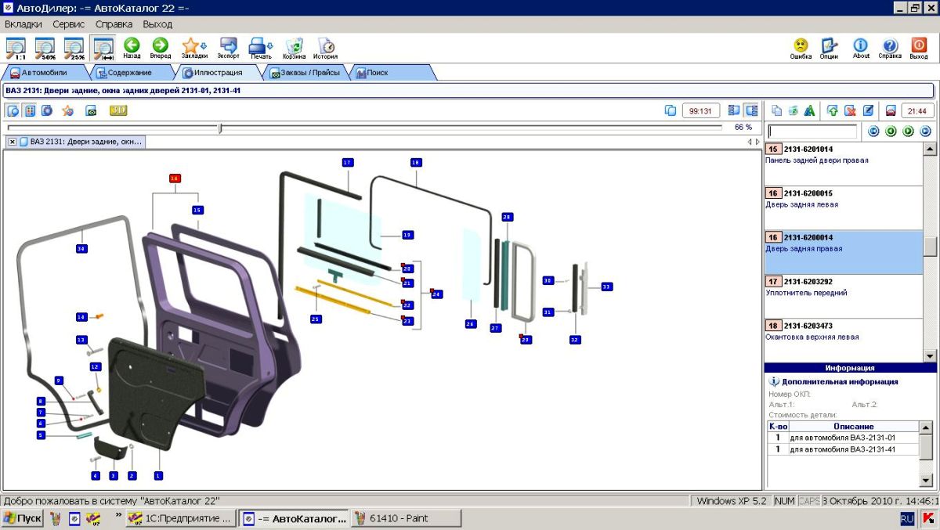This screenshot has height=530, width=940.
Task: Set zoom to 25% magnifier
Action: (74, 48)
